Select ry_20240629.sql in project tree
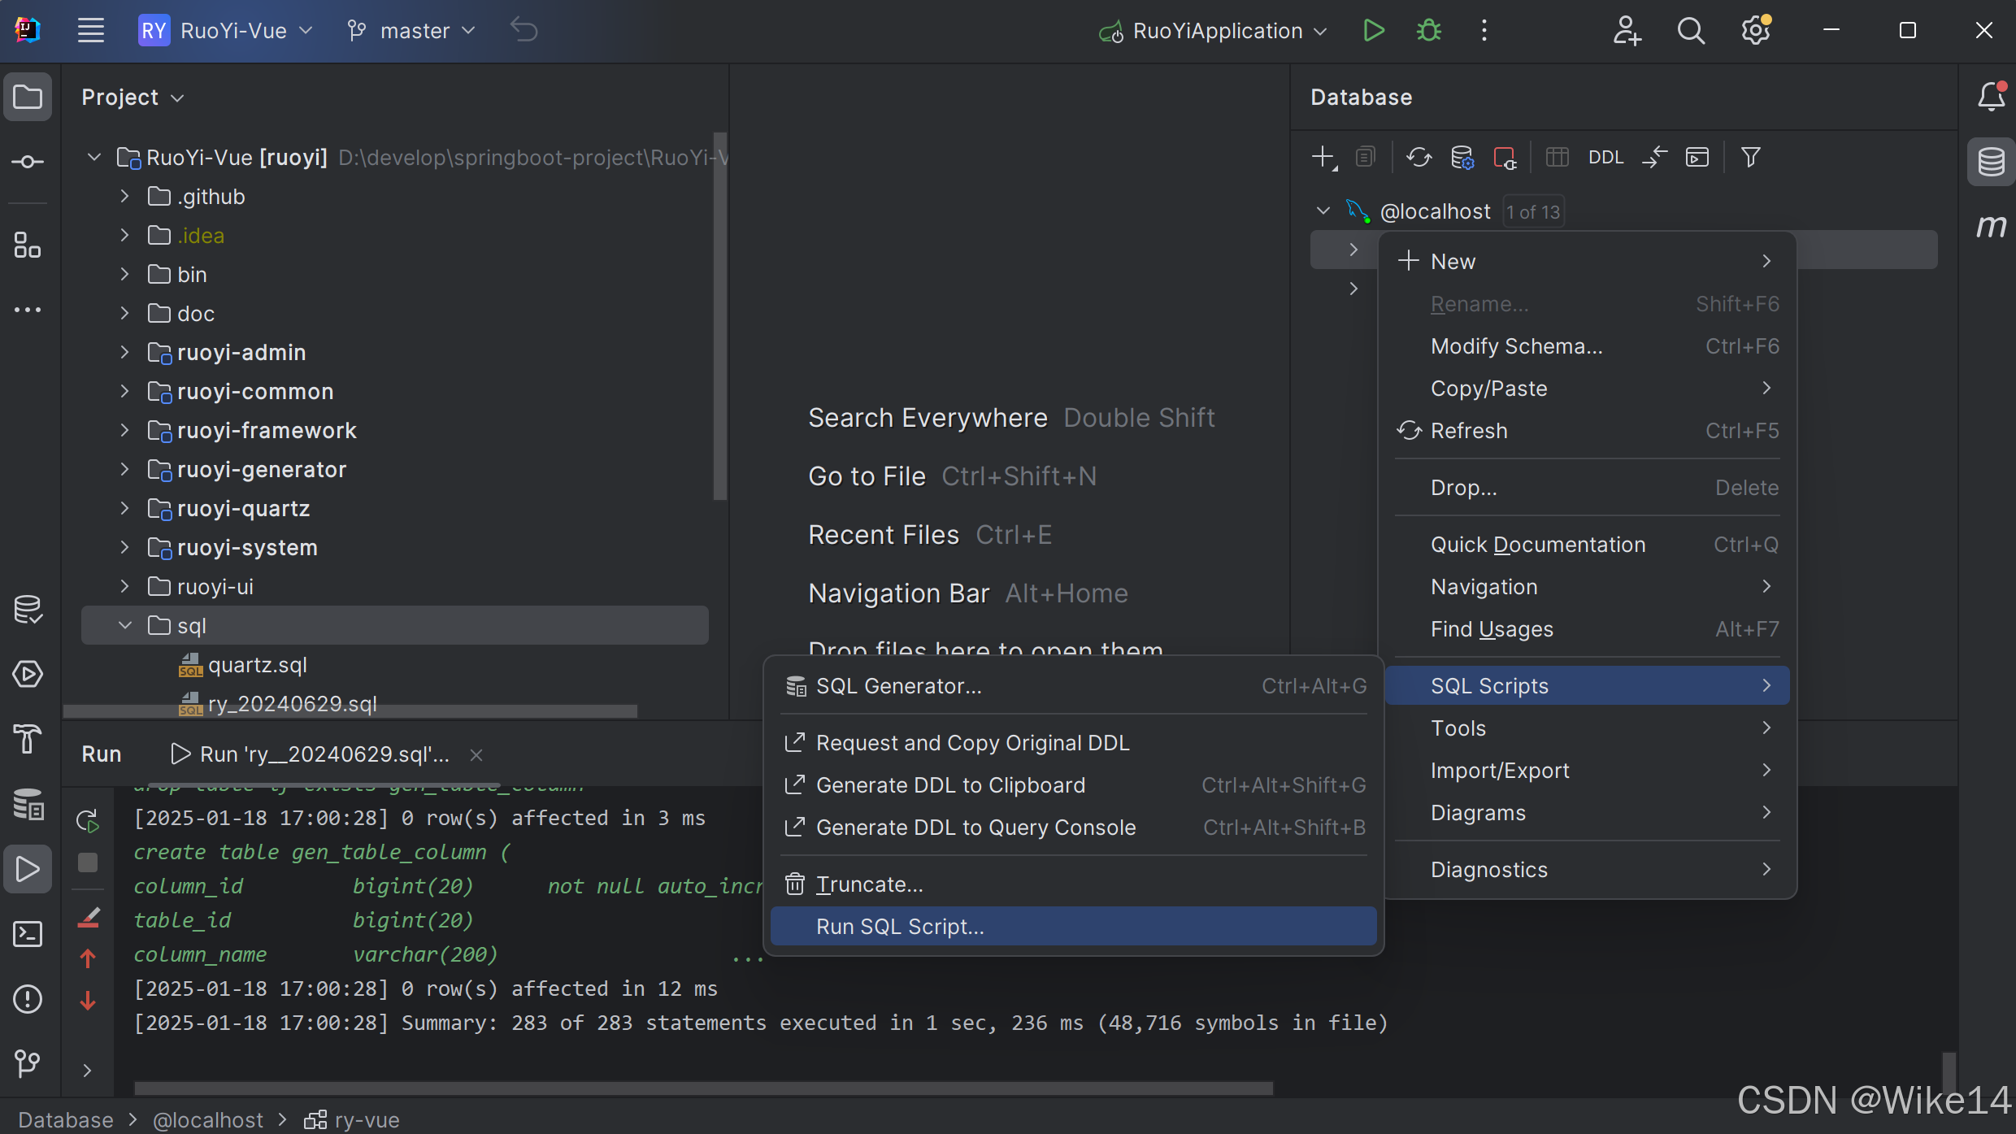Image resolution: width=2016 pixels, height=1134 pixels. [293, 703]
